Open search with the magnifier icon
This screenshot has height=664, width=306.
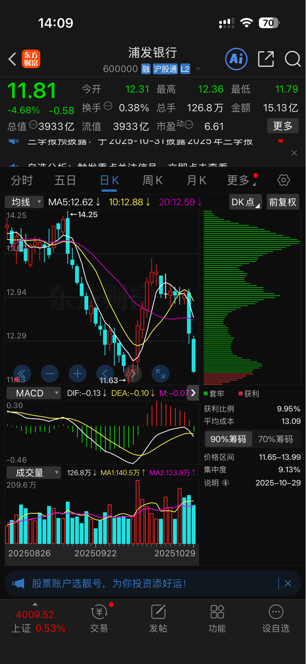click(292, 59)
